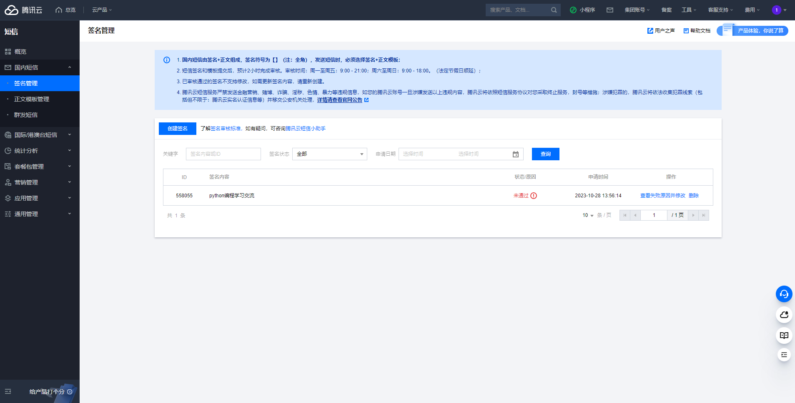Expand 统计分析 sidebar section
795x403 pixels.
(x=40, y=151)
